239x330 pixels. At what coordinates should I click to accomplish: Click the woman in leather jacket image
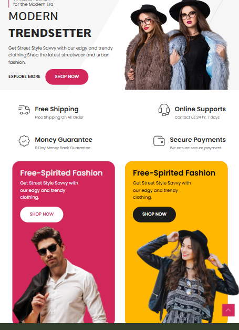click(188, 276)
